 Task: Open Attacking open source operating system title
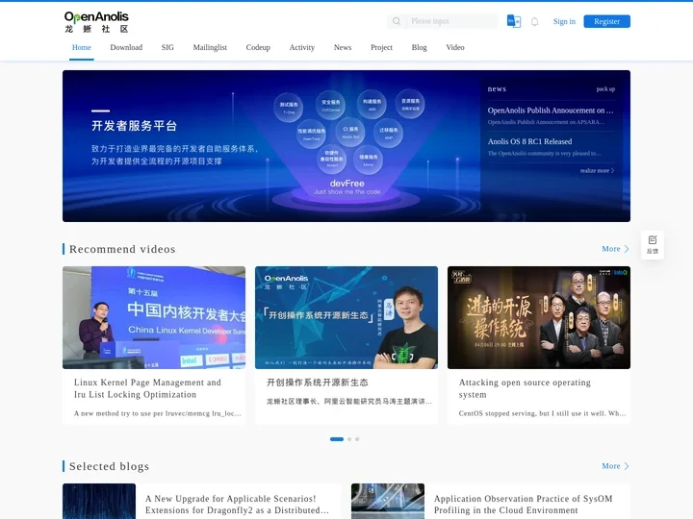[525, 388]
